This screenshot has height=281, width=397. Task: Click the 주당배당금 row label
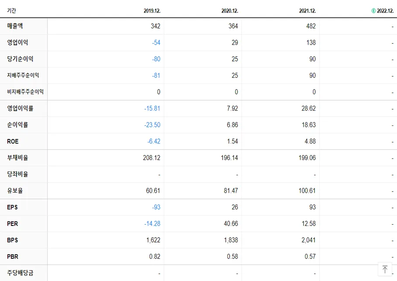(20, 273)
